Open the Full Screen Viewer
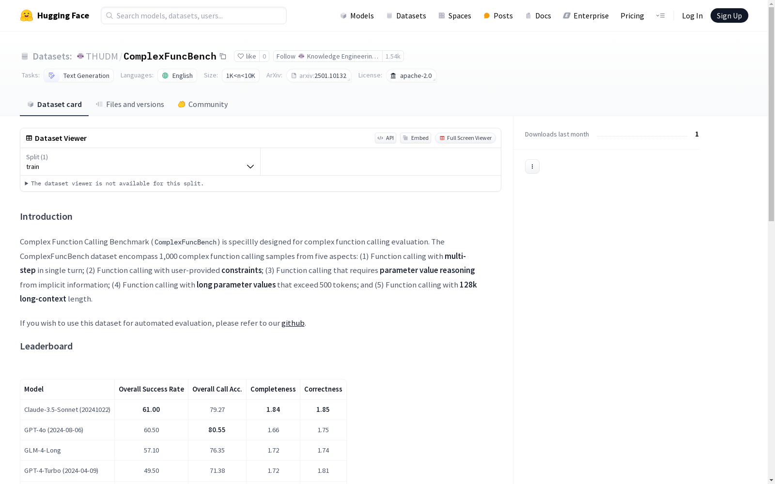The width and height of the screenshot is (775, 484). (x=465, y=138)
